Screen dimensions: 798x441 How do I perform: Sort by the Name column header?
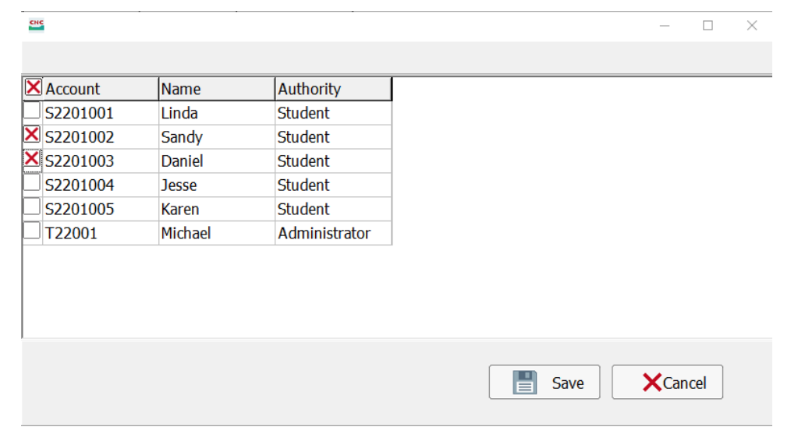point(217,89)
